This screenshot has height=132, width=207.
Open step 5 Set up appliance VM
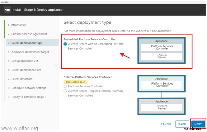[x=23, y=61]
